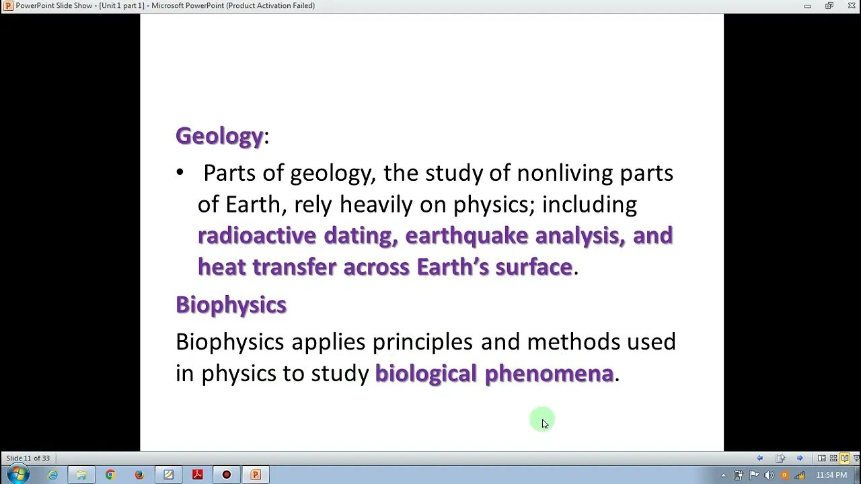Screen dimensions: 861x484
Task: Click the 'biological phenomena' highlighted text
Action: [x=494, y=373]
